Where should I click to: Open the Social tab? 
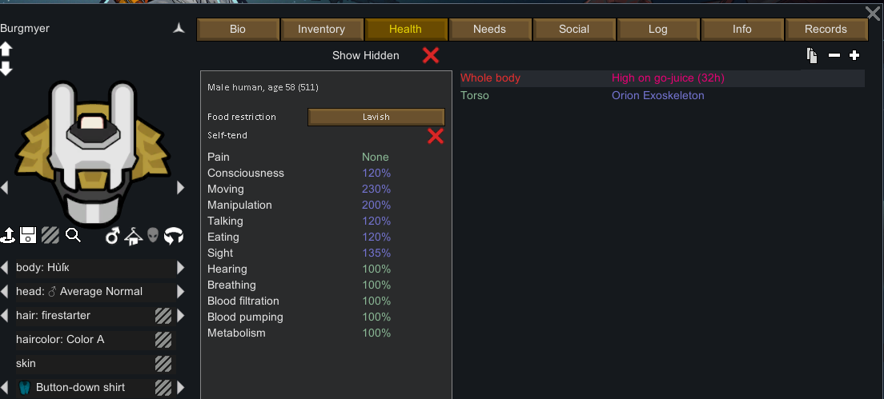[x=574, y=30]
